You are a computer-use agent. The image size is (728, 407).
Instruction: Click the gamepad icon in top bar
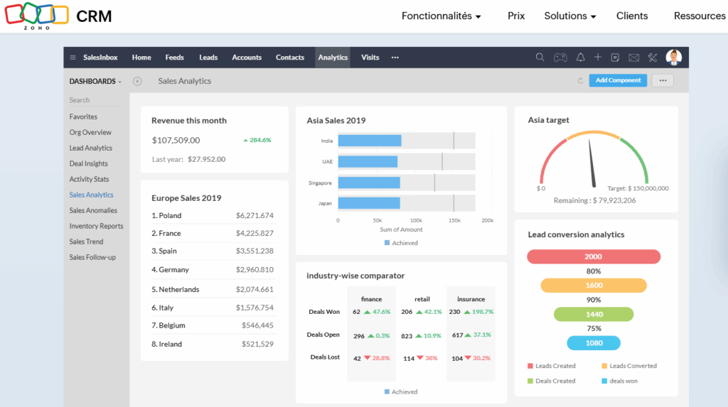(560, 58)
